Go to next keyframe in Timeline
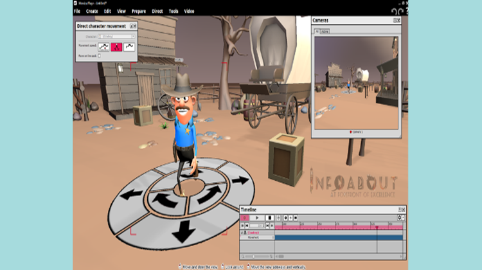 tap(267, 226)
